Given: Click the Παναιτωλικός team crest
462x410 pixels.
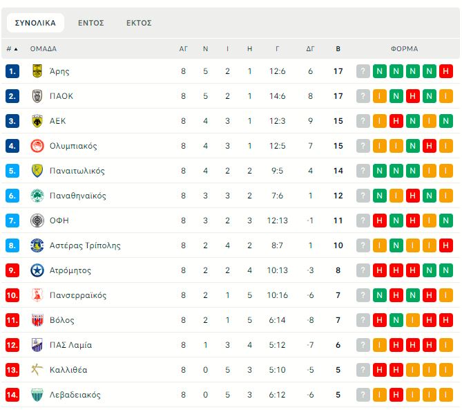Looking at the screenshot, I should (x=37, y=171).
